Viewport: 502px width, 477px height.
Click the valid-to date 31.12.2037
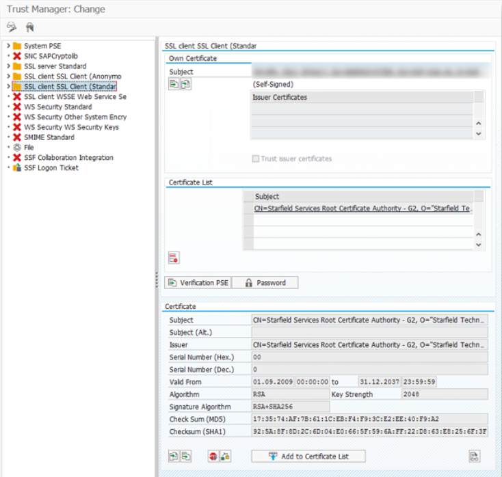click(x=379, y=382)
